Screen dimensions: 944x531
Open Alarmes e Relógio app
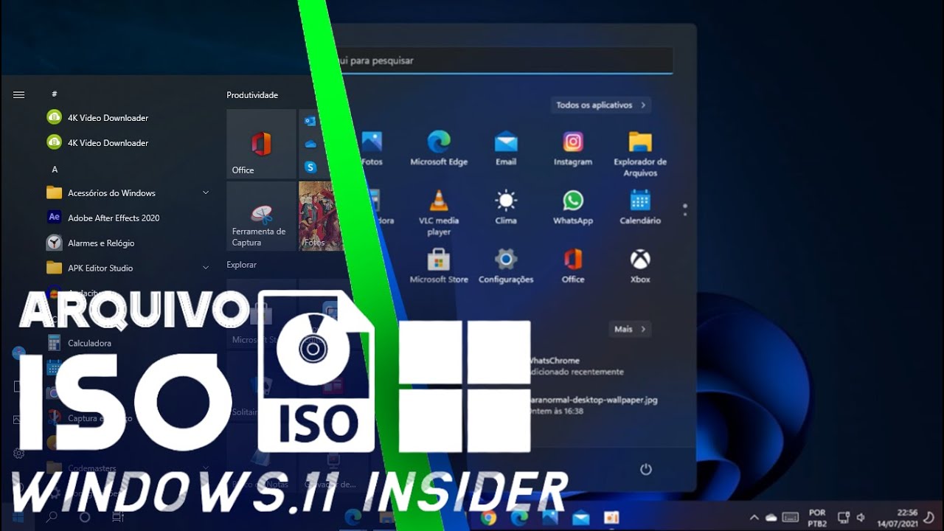[x=91, y=243]
